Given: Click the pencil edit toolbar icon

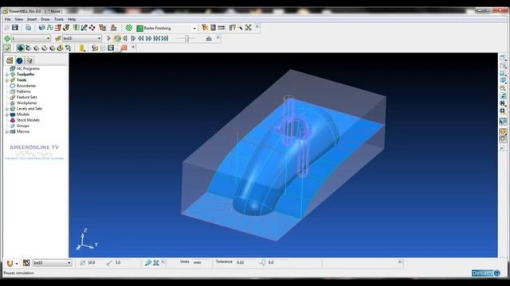Looking at the screenshot, I should pos(84,28).
